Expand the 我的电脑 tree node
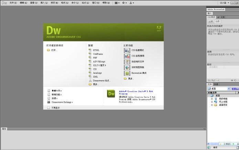The height and width of the screenshot is (150, 239). [x=212, y=99]
